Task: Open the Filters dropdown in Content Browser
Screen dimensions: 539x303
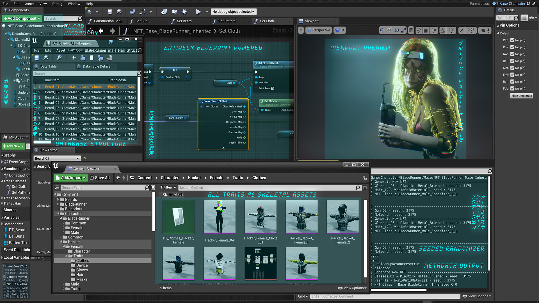Action: [x=168, y=188]
